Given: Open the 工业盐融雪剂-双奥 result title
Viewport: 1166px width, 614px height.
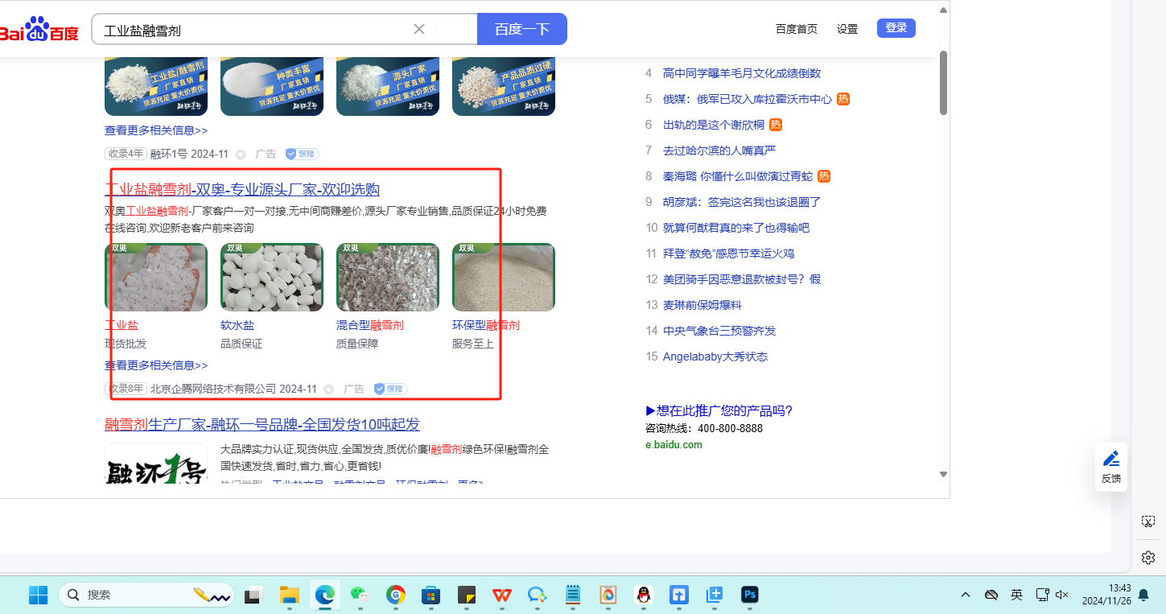Looking at the screenshot, I should pyautogui.click(x=242, y=190).
